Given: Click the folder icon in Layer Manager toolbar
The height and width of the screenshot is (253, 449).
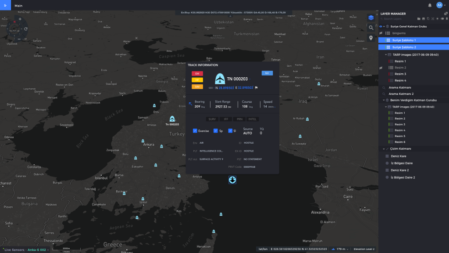Looking at the screenshot, I should pyautogui.click(x=419, y=19).
